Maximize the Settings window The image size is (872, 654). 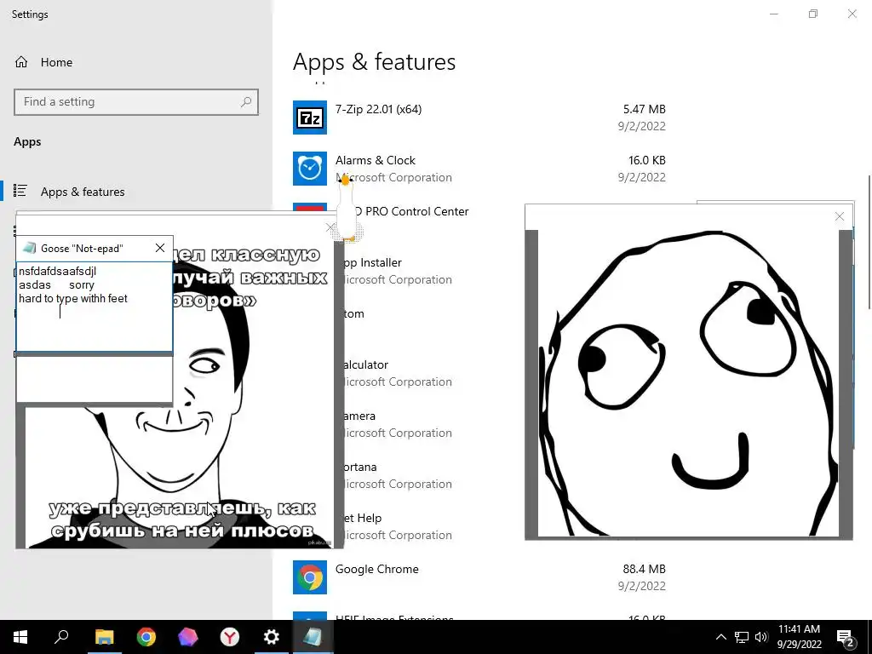[813, 14]
